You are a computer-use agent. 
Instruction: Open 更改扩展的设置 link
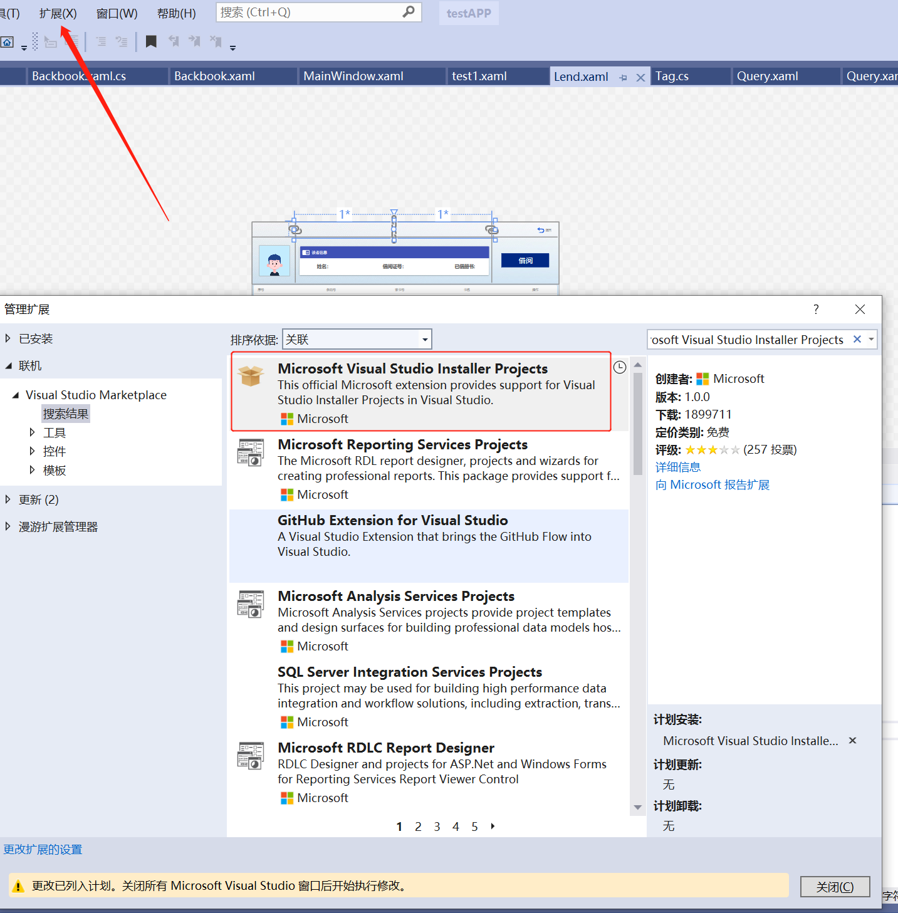tap(43, 850)
